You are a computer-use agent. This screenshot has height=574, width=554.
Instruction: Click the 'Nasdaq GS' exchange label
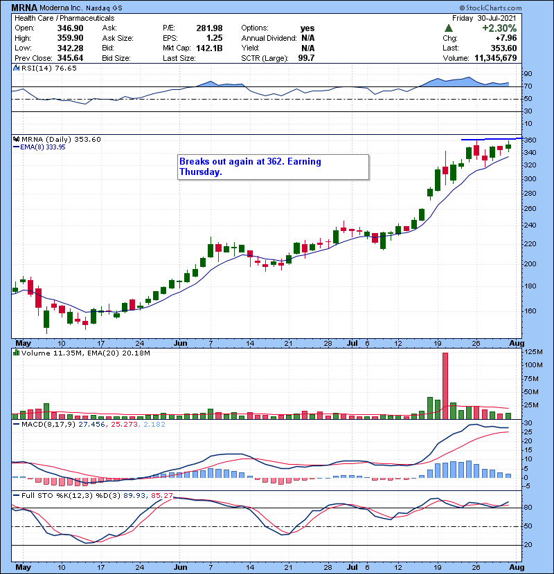[x=104, y=8]
